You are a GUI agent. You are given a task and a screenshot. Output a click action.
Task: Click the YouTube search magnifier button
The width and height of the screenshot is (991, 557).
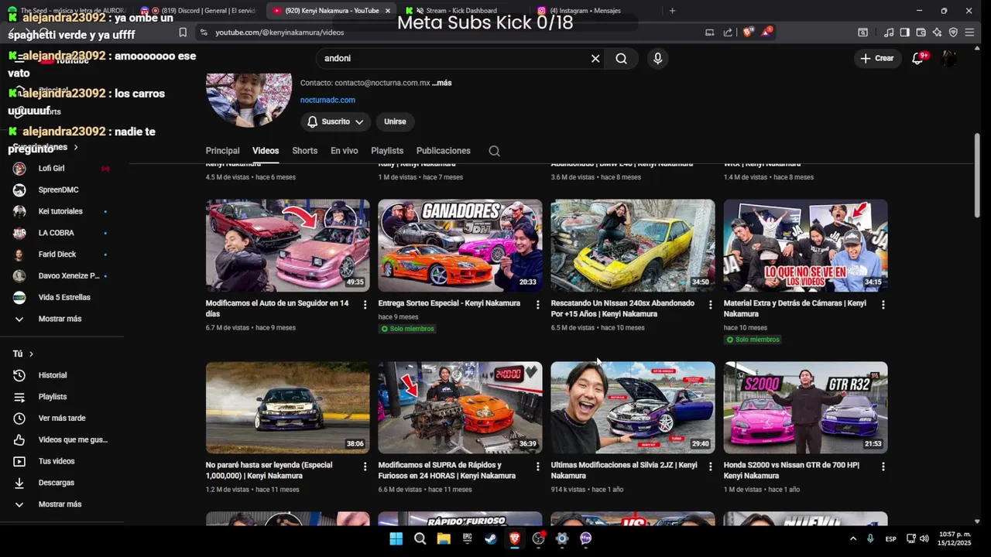(x=621, y=58)
